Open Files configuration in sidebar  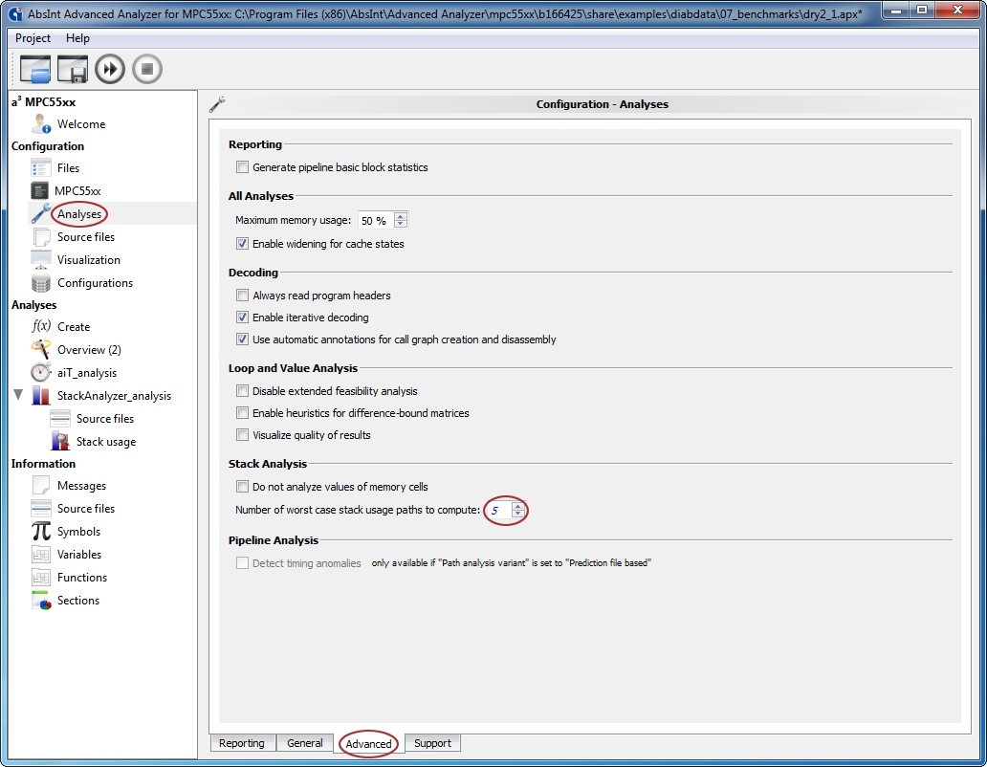(x=68, y=168)
